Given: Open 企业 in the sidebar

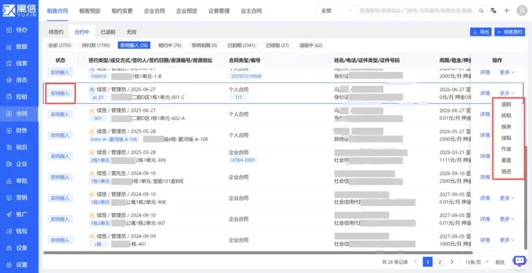Looking at the screenshot, I should (x=17, y=164).
